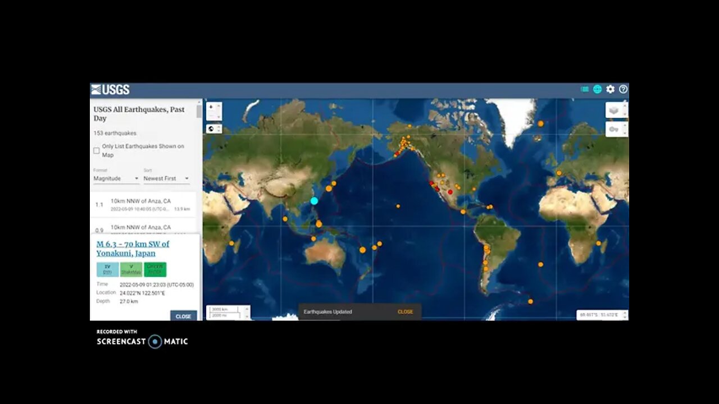Viewport: 719px width, 404px height.
Task: Zoom map to world extent globe button
Action: point(211,128)
